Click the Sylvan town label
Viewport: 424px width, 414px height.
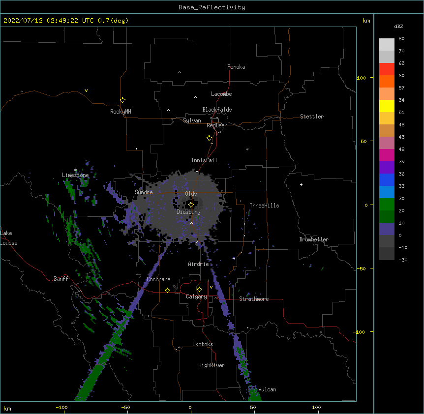click(192, 120)
